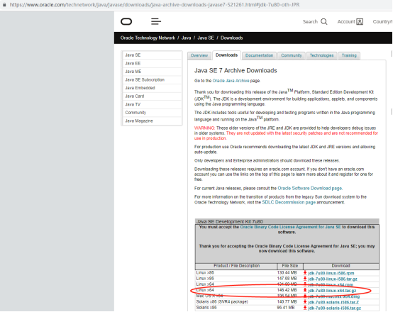Open Java Magazine sidebar item

pos(152,121)
